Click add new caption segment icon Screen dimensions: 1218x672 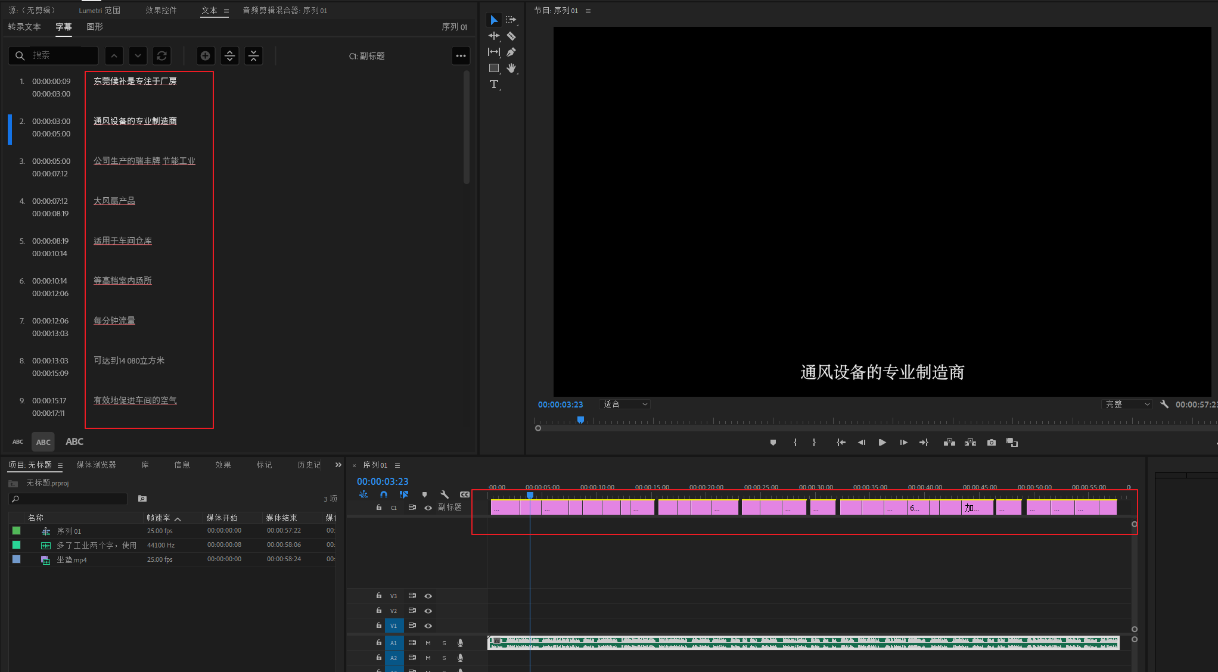(x=205, y=55)
